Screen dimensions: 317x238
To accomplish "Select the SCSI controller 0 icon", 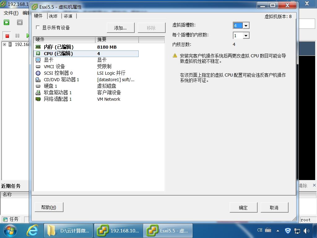I will (38, 73).
